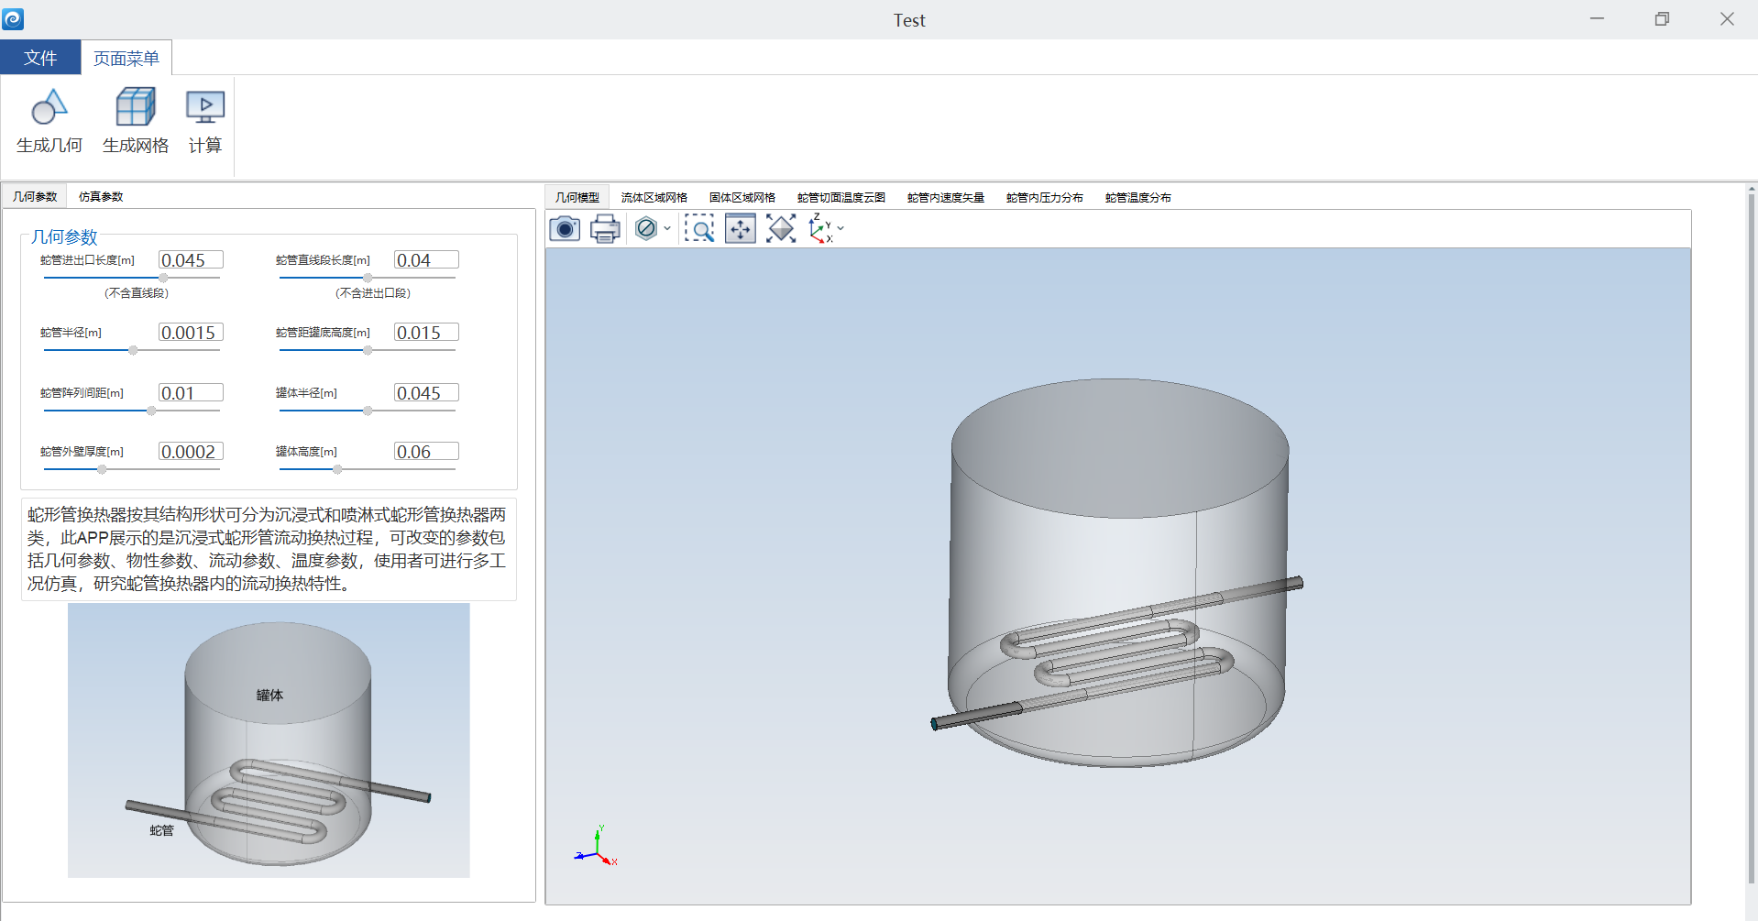This screenshot has height=921, width=1758.
Task: Select the pan/move view tool
Action: (x=741, y=228)
